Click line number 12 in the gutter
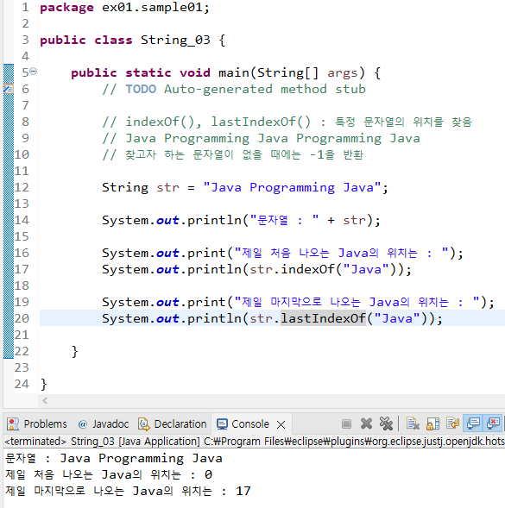 pos(22,187)
